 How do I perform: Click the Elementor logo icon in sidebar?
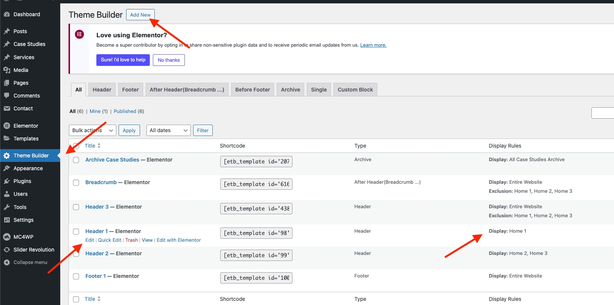click(x=7, y=126)
